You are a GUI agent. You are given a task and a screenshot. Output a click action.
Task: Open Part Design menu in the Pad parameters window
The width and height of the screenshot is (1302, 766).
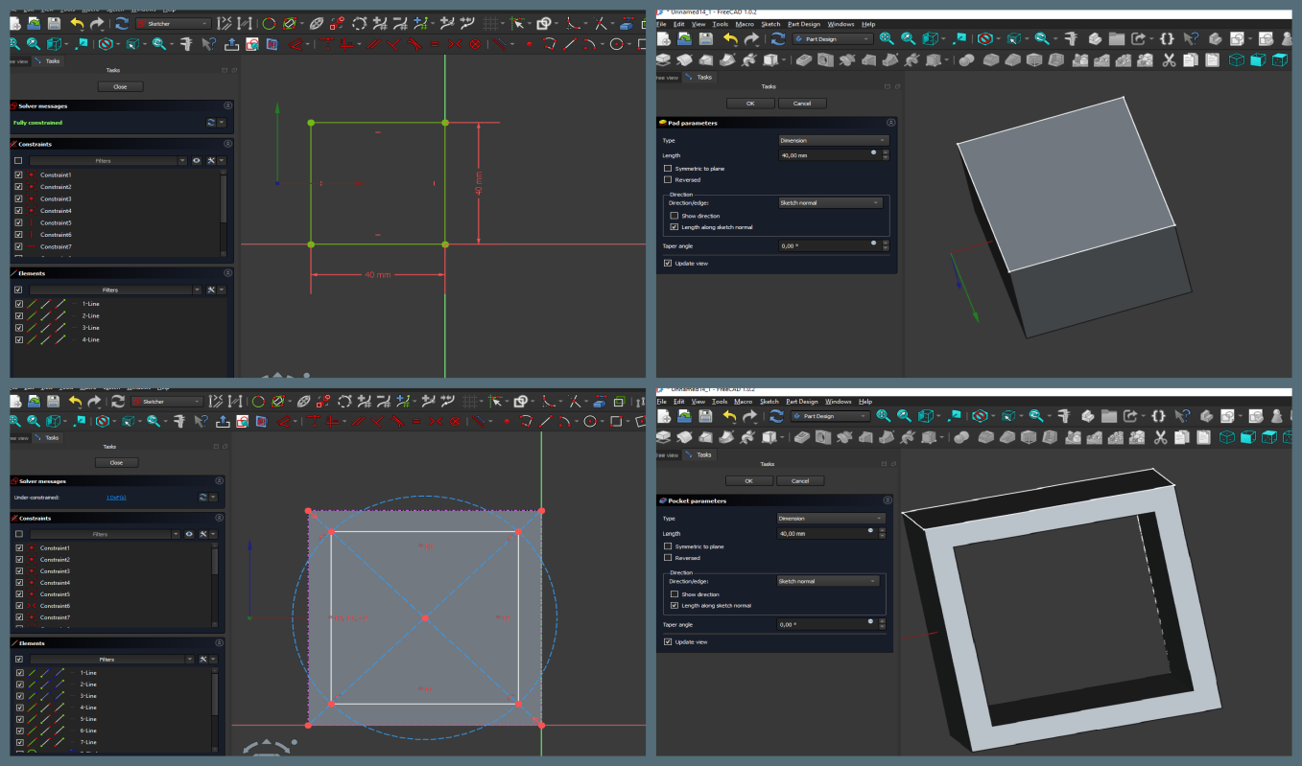(804, 24)
